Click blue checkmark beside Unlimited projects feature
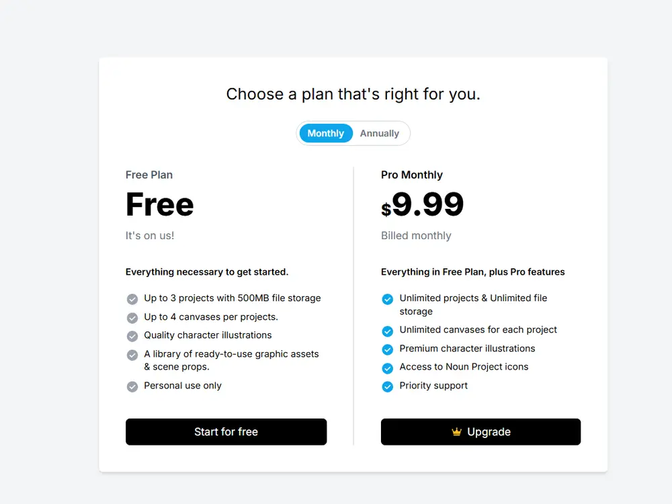This screenshot has height=504, width=672. 388,299
